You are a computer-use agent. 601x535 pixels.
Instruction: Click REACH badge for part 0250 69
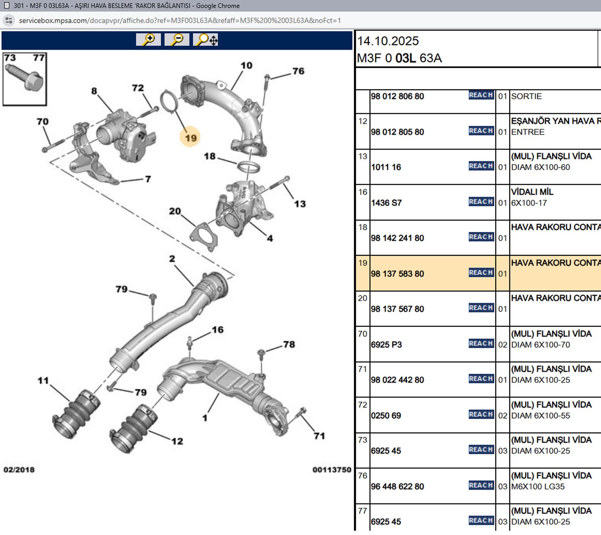click(x=481, y=414)
